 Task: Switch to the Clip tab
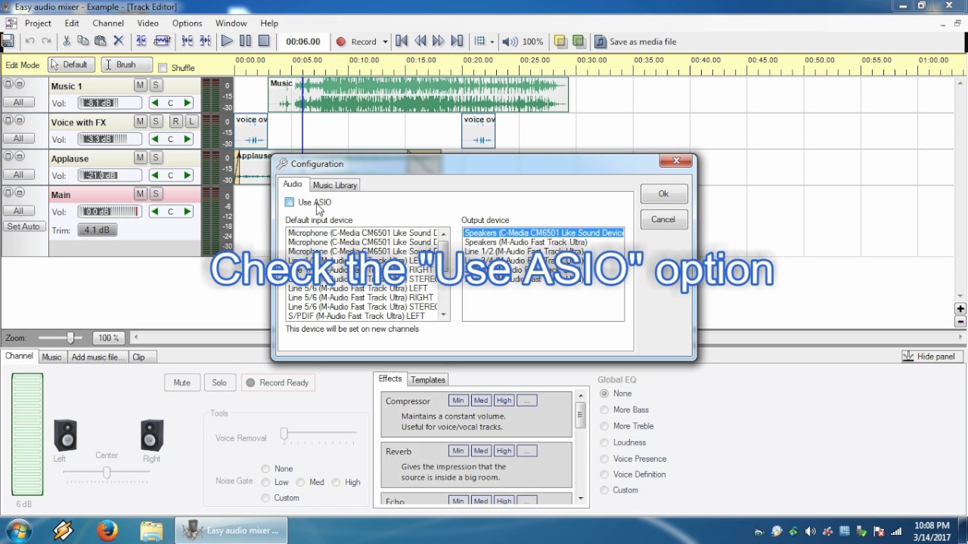(x=139, y=357)
